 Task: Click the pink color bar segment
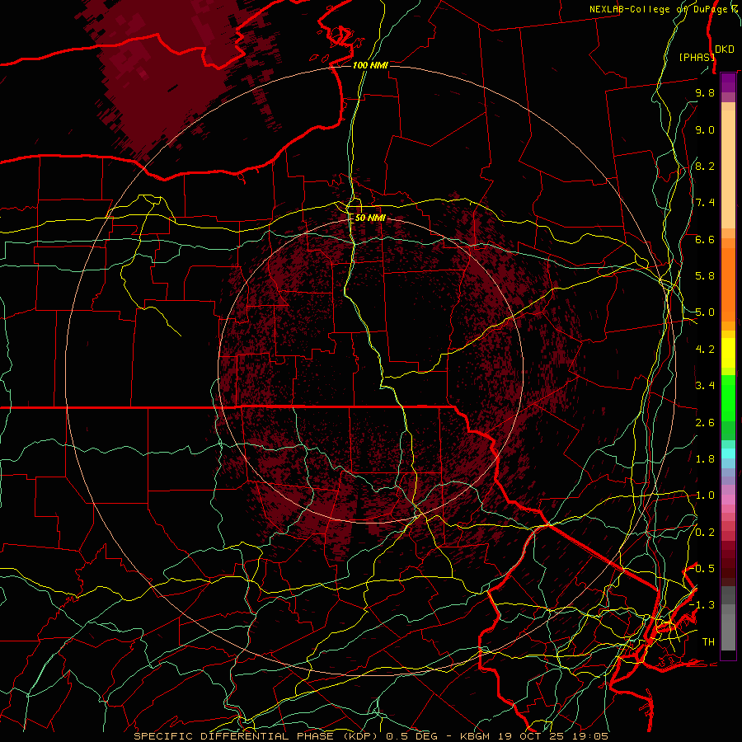(x=728, y=500)
